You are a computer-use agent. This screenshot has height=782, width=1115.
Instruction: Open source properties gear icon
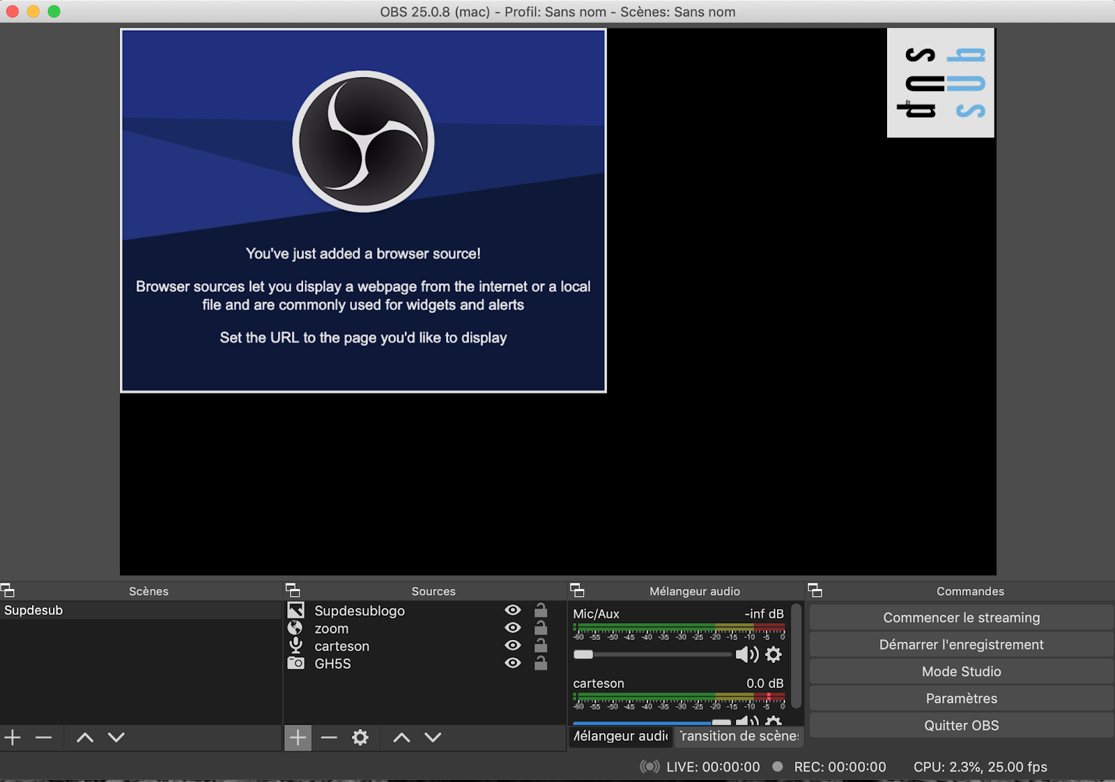360,737
